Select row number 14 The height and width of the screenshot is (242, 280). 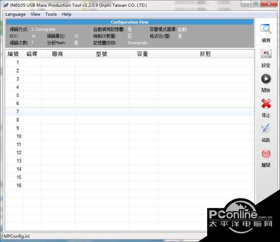pos(130,169)
